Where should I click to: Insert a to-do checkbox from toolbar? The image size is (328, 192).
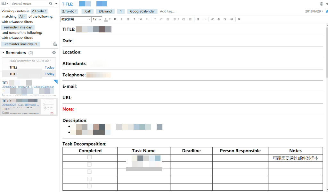coord(168,19)
